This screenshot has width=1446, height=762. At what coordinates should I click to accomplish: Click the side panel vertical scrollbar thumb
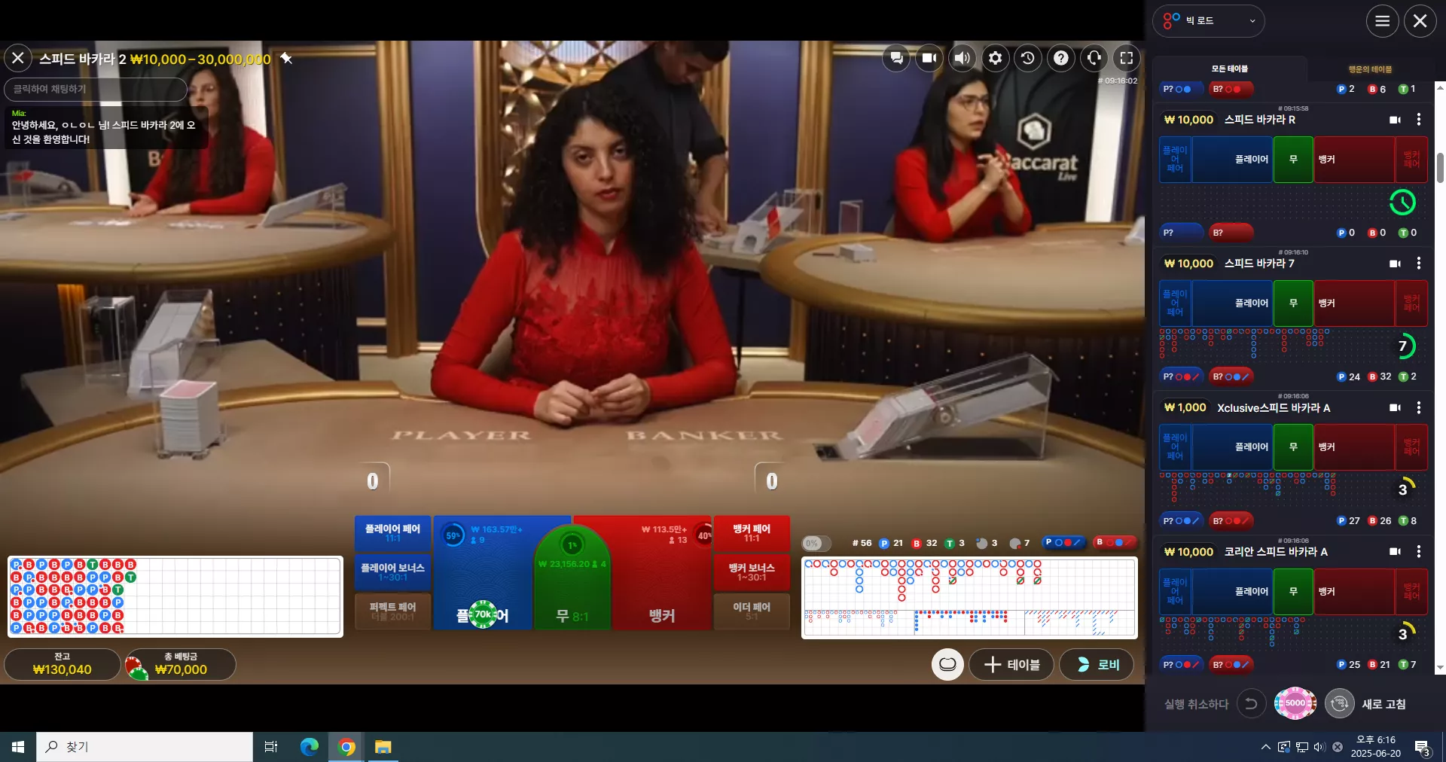tap(1440, 167)
